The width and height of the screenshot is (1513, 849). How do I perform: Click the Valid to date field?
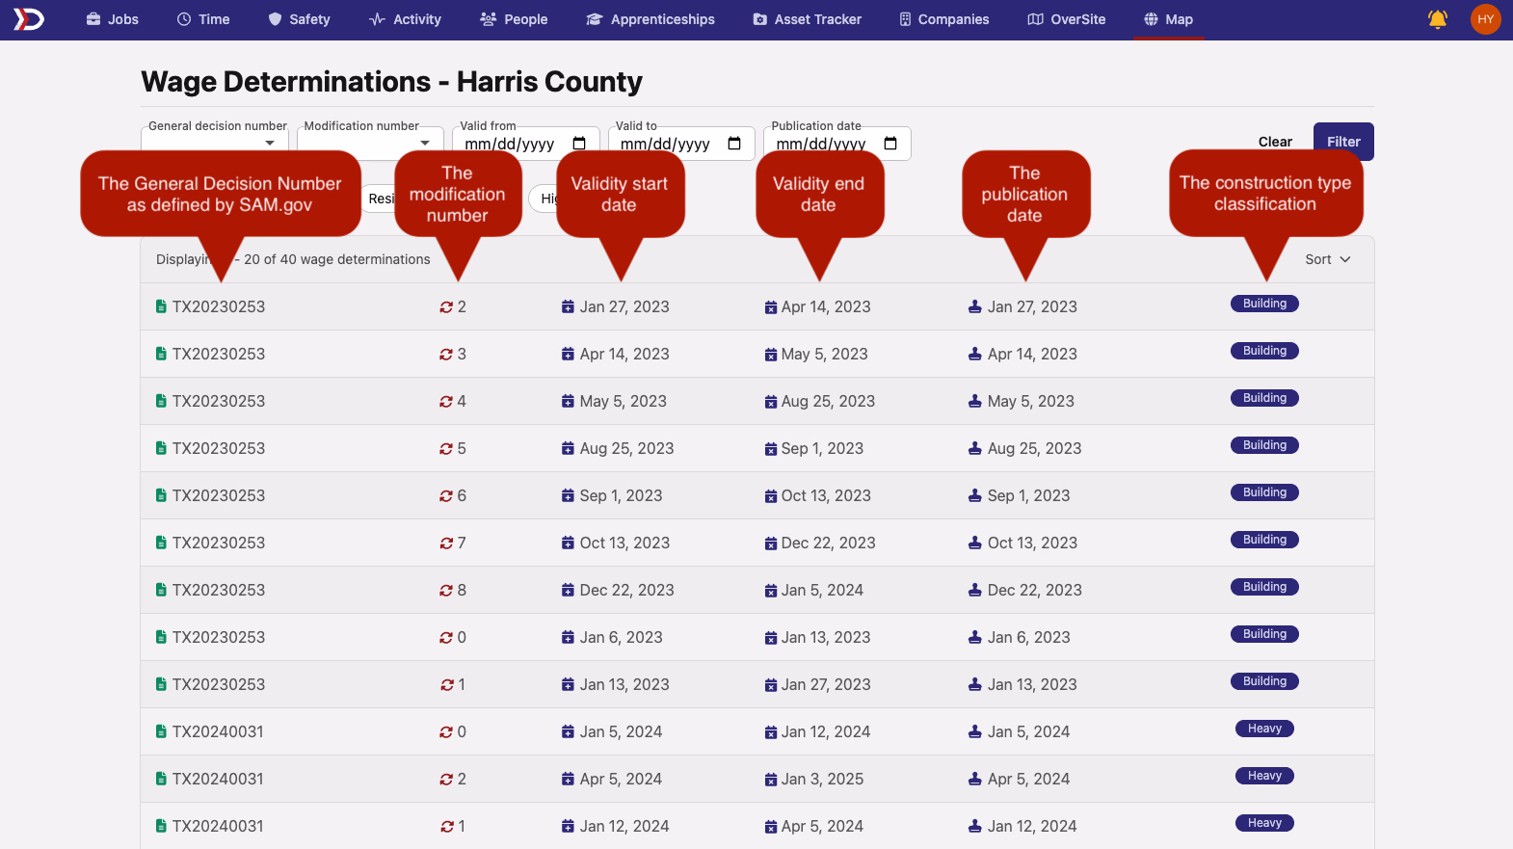(x=681, y=144)
